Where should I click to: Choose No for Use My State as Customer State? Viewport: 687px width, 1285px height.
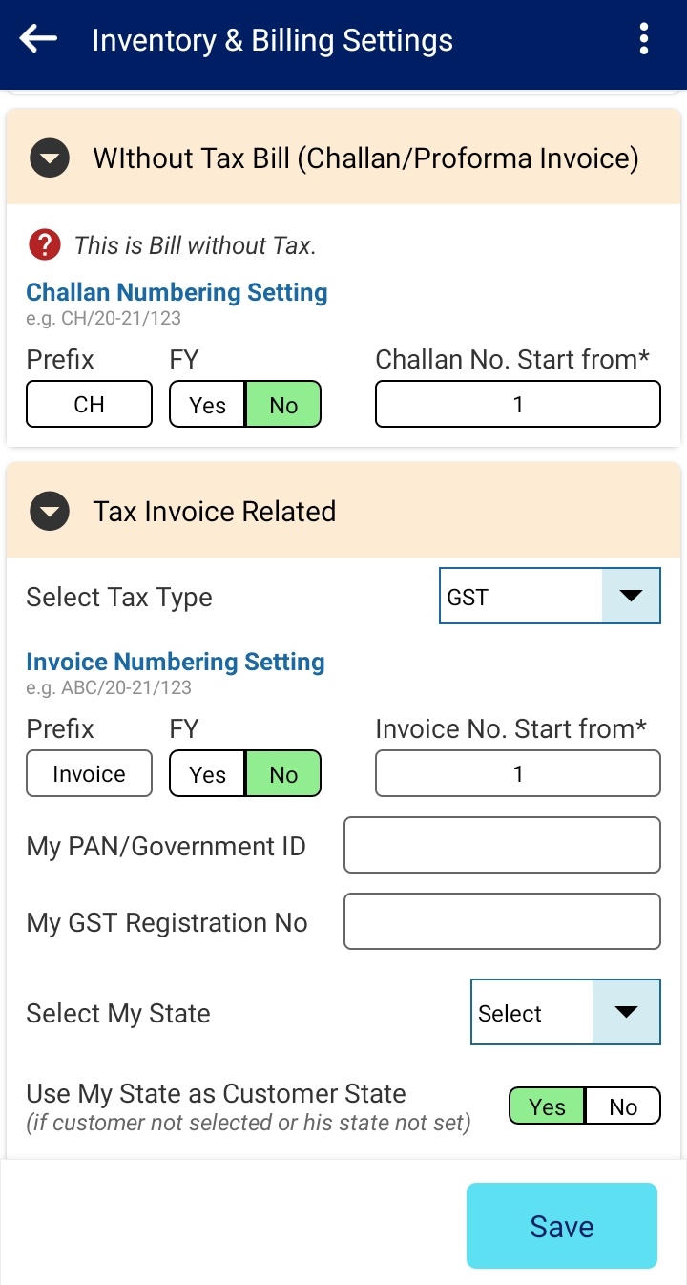(622, 1106)
